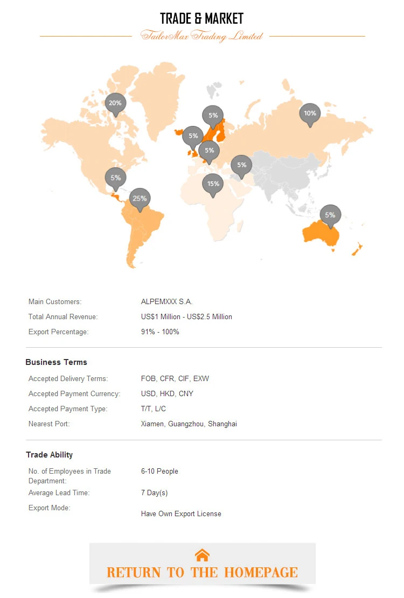This screenshot has width=404, height=598.
Task: Click the Trade Ability section heading
Action: tap(49, 455)
